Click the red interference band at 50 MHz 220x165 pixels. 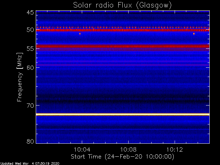point(123,30)
